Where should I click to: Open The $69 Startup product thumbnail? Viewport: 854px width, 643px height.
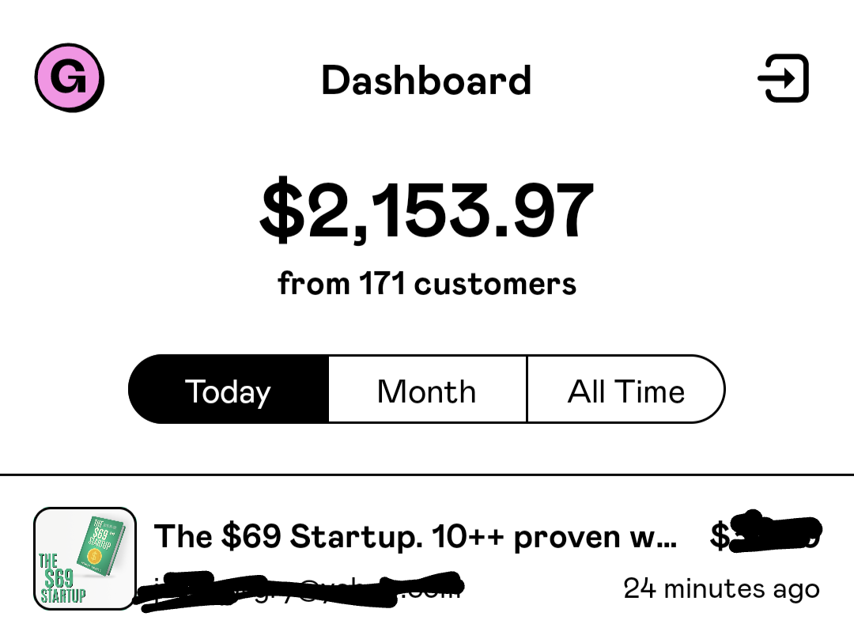(x=85, y=558)
